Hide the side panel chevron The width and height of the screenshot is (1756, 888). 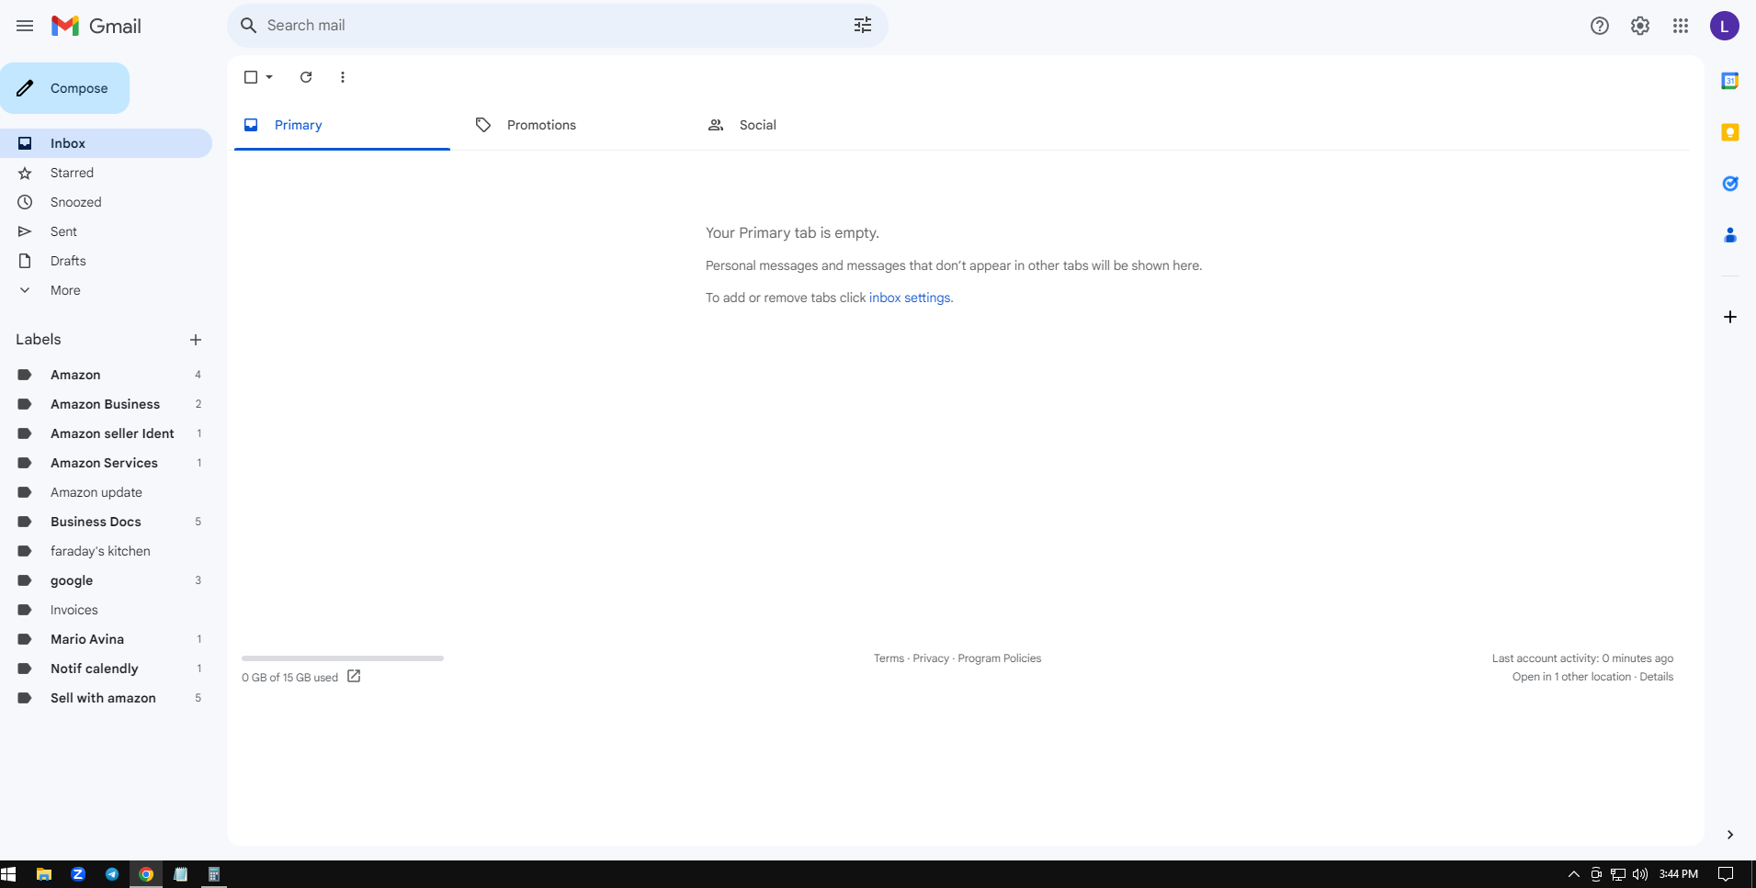pyautogui.click(x=1730, y=835)
